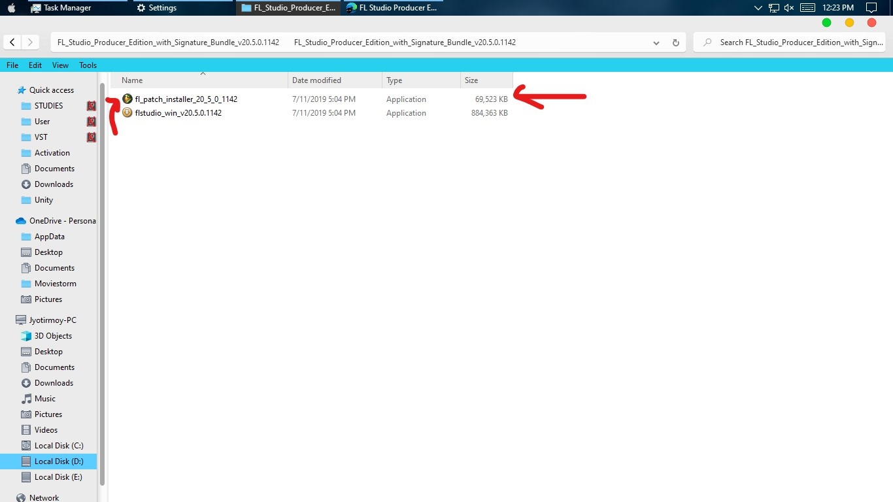Click the Music folder icon in sidebar

(26, 399)
